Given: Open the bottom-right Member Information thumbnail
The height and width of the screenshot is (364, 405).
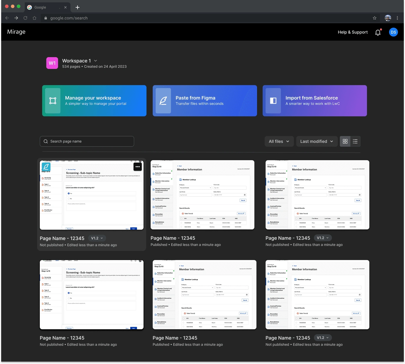Looking at the screenshot, I should 317,294.
